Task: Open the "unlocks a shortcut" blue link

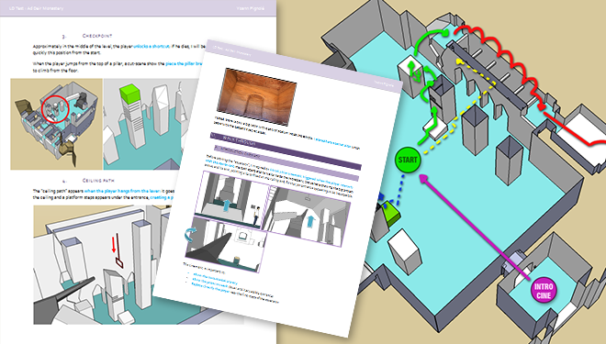Action: coord(151,47)
